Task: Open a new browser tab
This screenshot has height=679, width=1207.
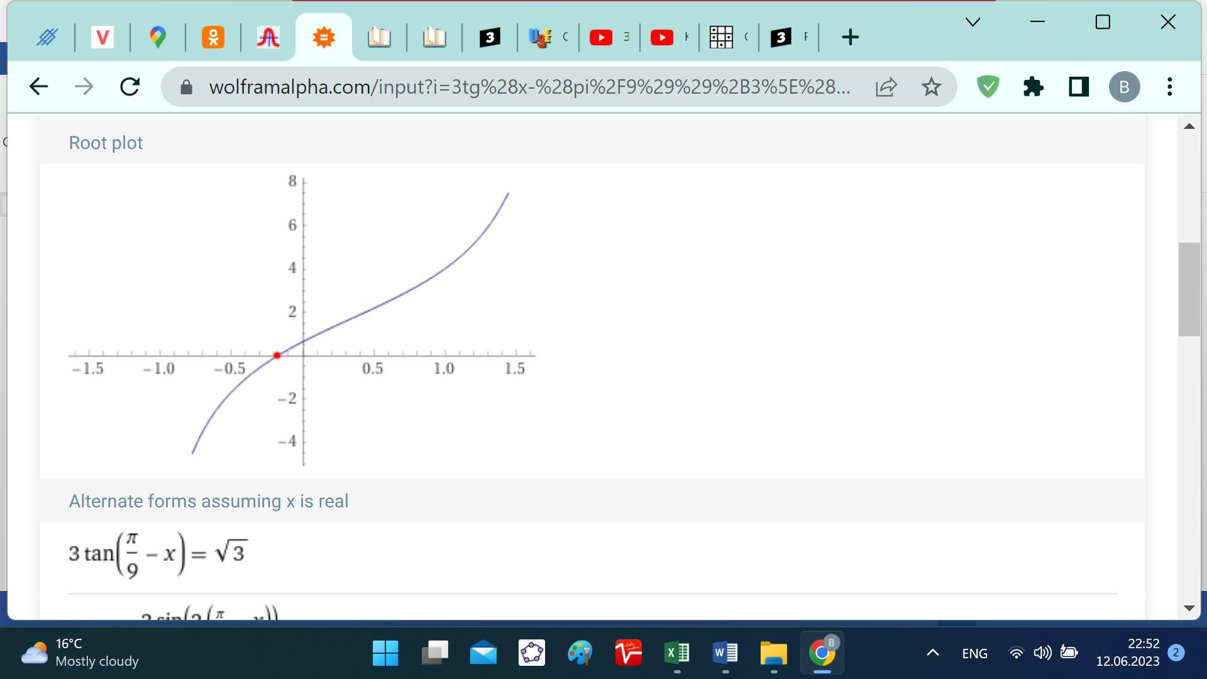Action: click(850, 37)
